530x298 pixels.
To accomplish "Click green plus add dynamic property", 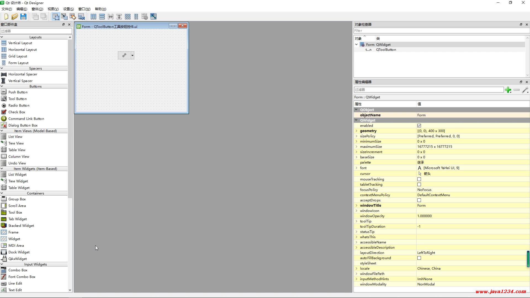I will [x=508, y=90].
